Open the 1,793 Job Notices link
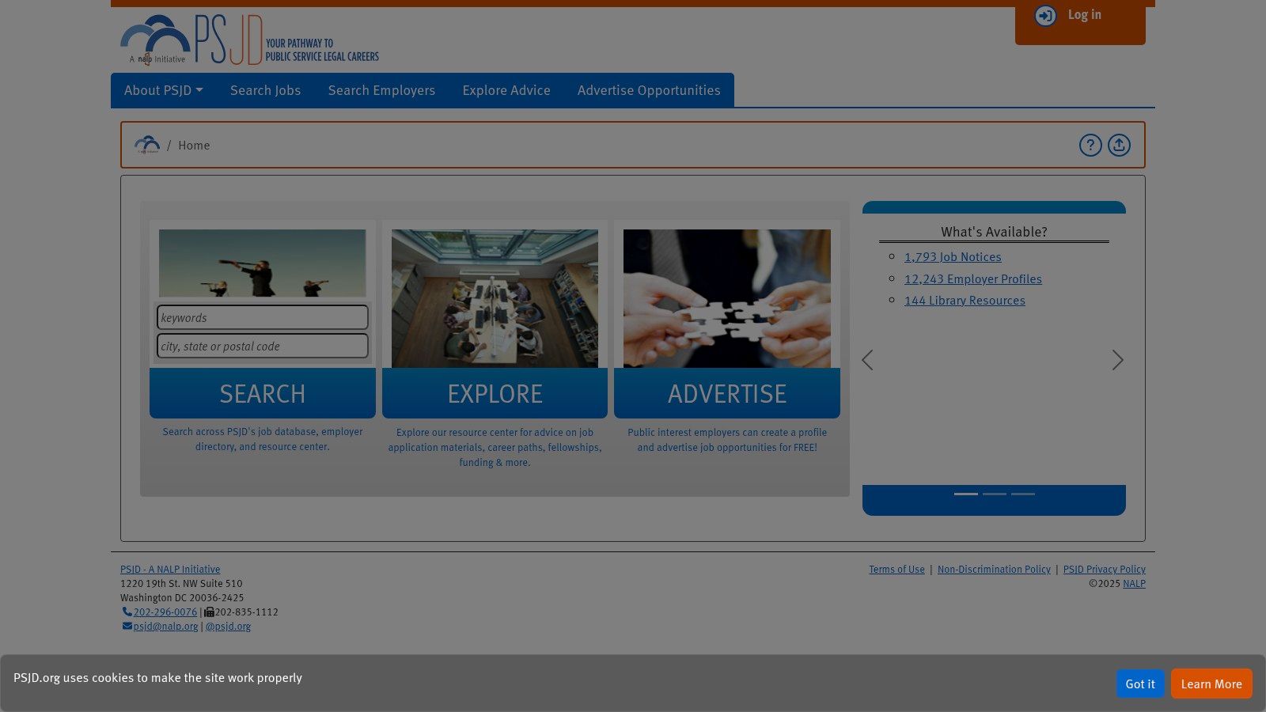Image resolution: width=1266 pixels, height=712 pixels. pyautogui.click(x=953, y=257)
